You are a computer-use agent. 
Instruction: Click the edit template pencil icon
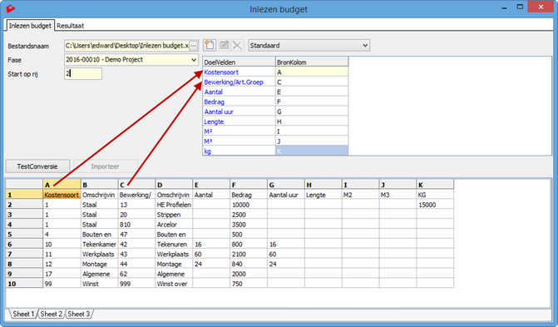224,45
